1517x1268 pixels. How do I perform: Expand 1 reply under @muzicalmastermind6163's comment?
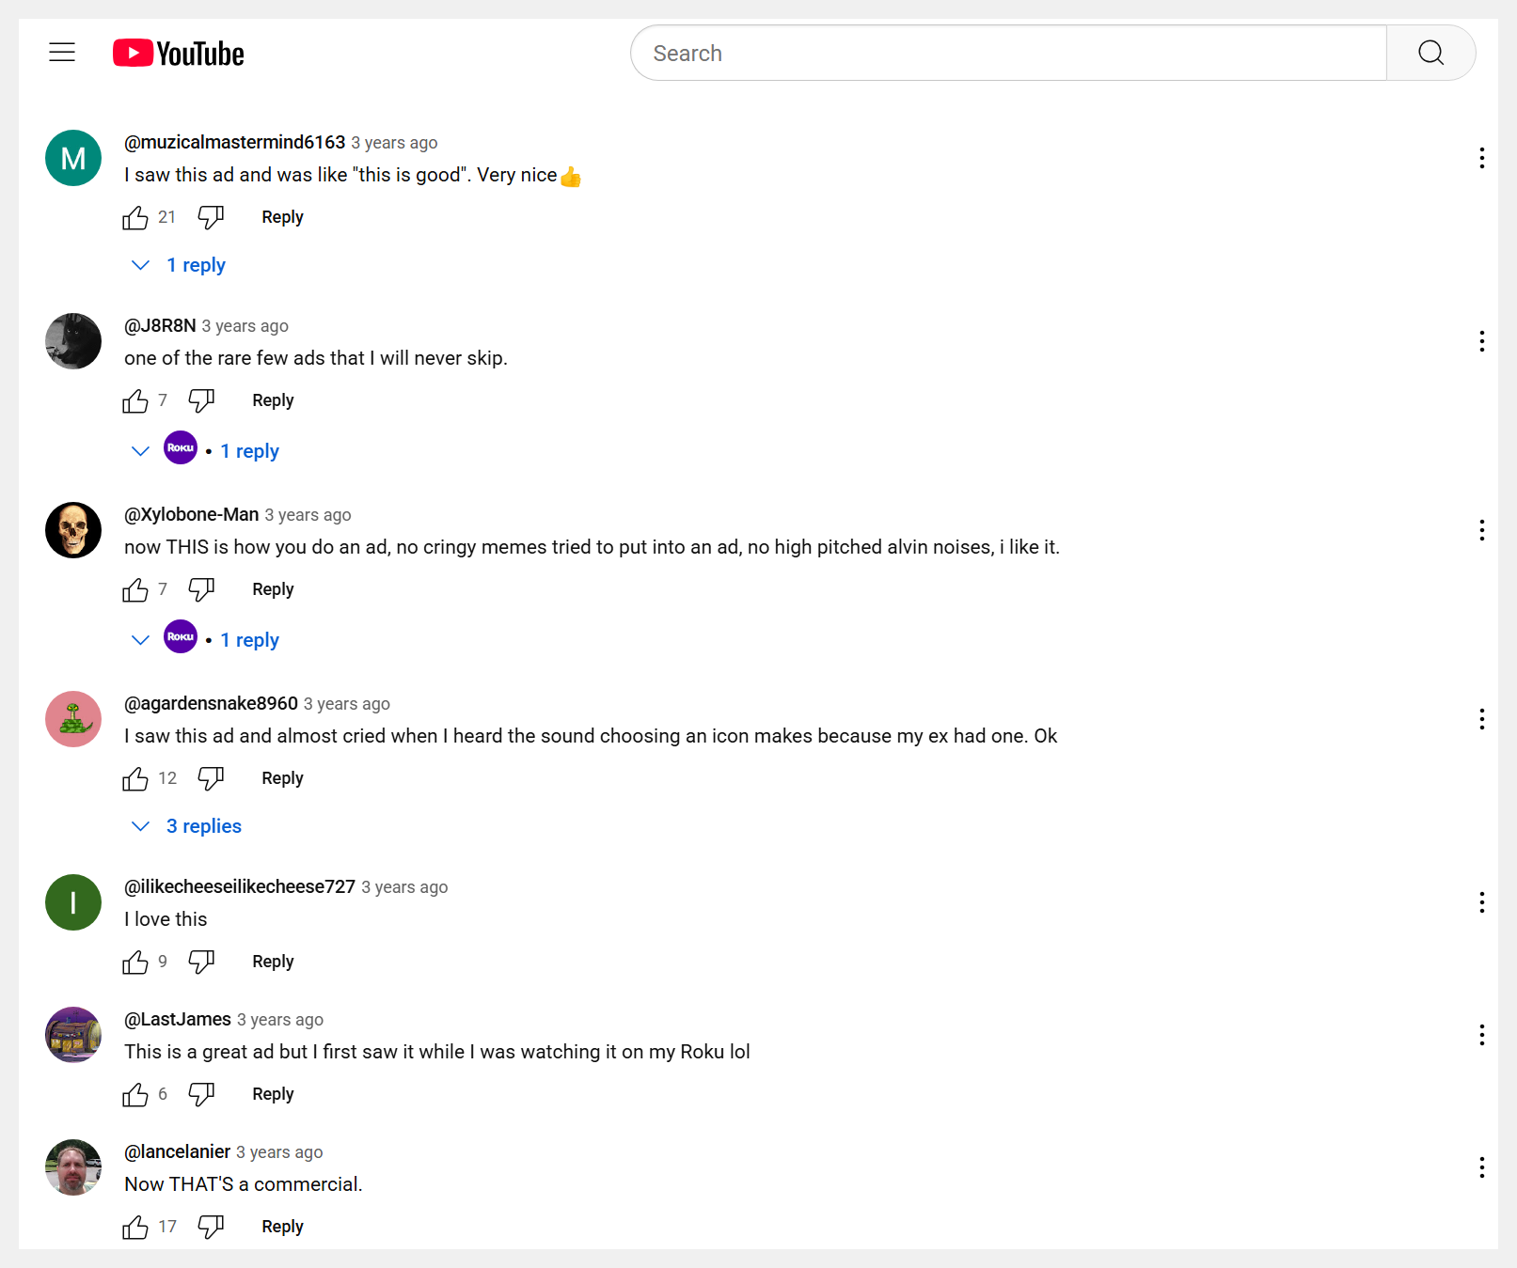(196, 265)
